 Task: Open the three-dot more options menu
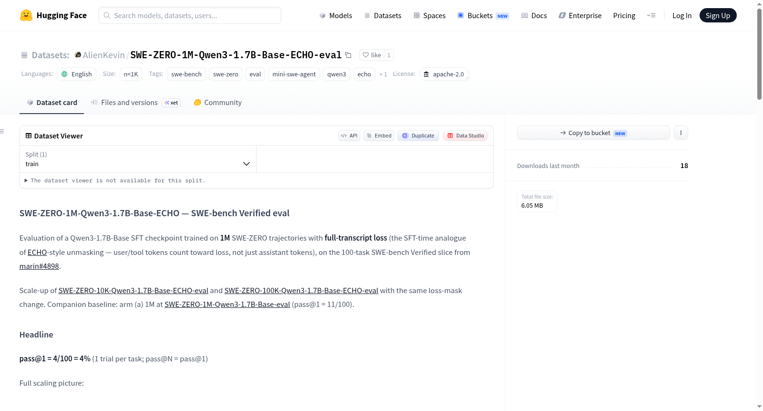pos(681,133)
